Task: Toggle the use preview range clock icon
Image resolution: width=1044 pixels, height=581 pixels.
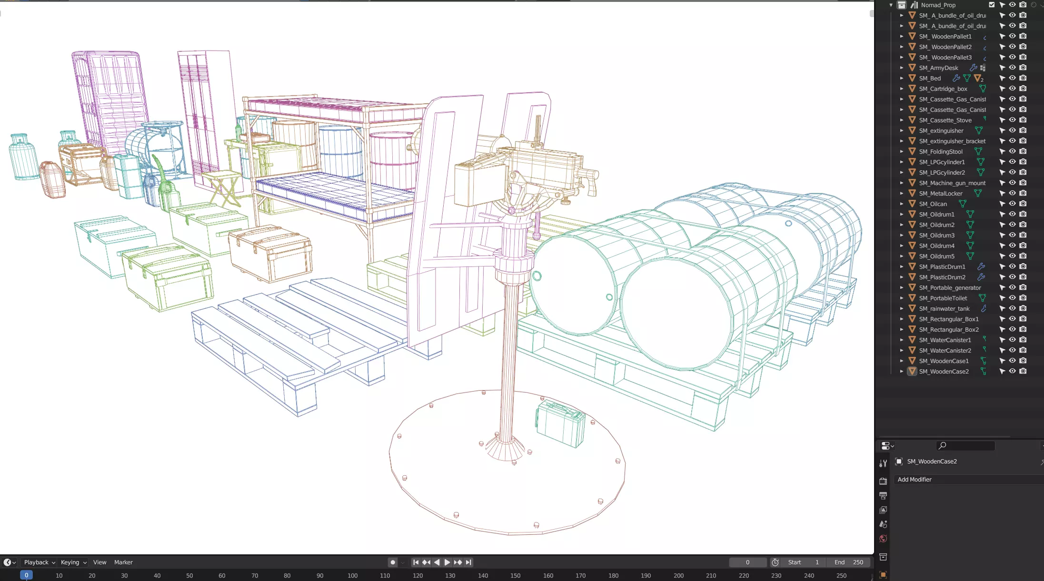Action: click(x=775, y=562)
